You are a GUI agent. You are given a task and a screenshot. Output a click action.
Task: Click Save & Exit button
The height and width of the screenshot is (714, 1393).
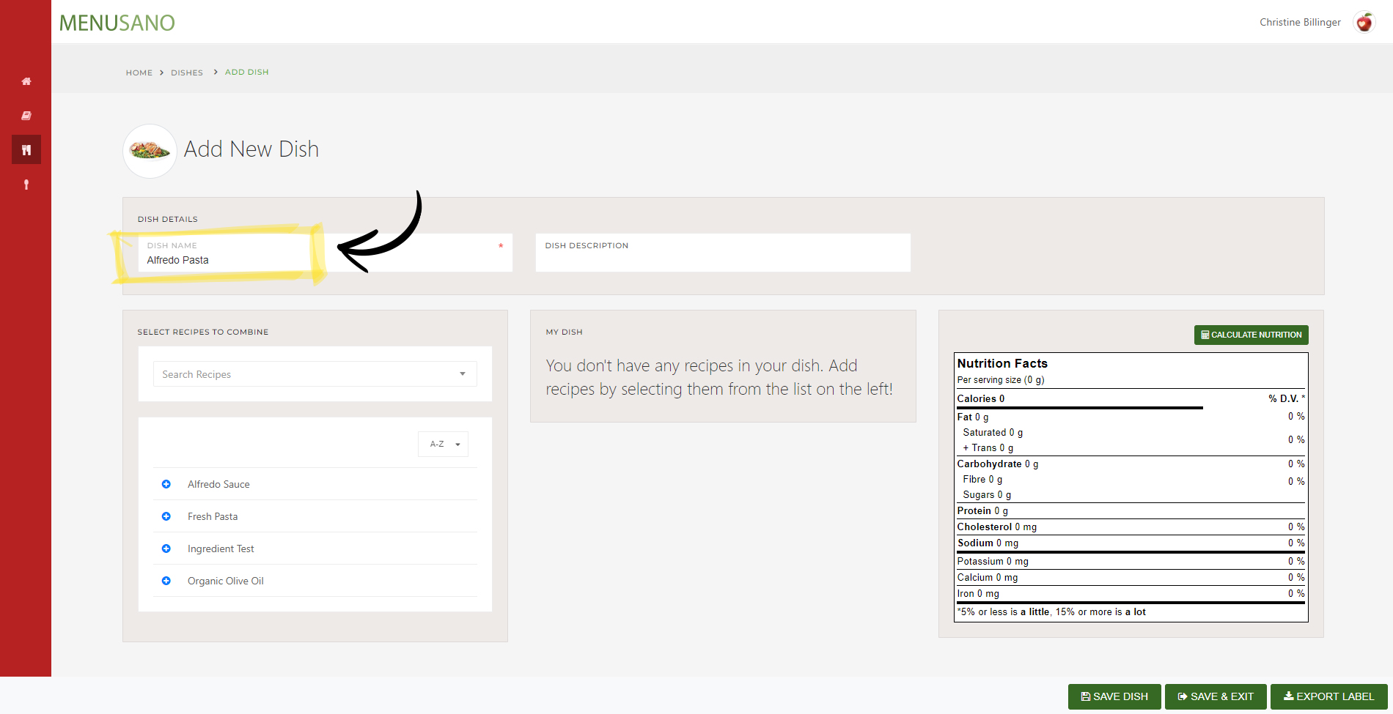pyautogui.click(x=1216, y=696)
